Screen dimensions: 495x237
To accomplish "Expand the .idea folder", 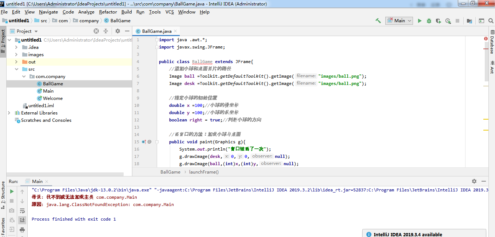I will [x=16, y=47].
